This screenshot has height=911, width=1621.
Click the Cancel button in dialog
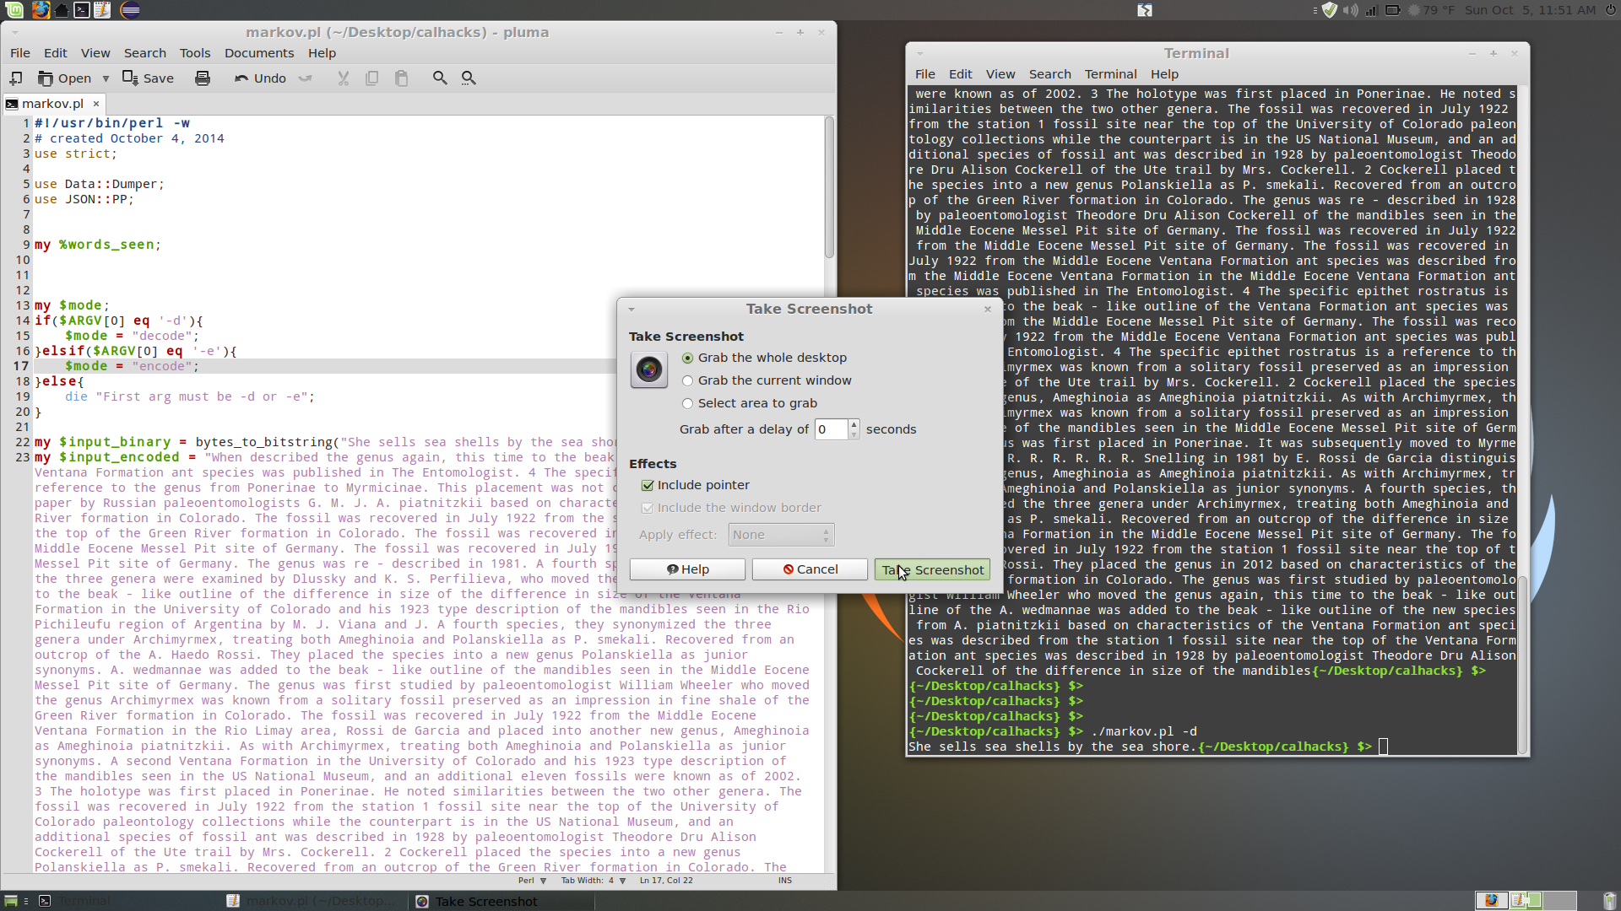pyautogui.click(x=810, y=570)
